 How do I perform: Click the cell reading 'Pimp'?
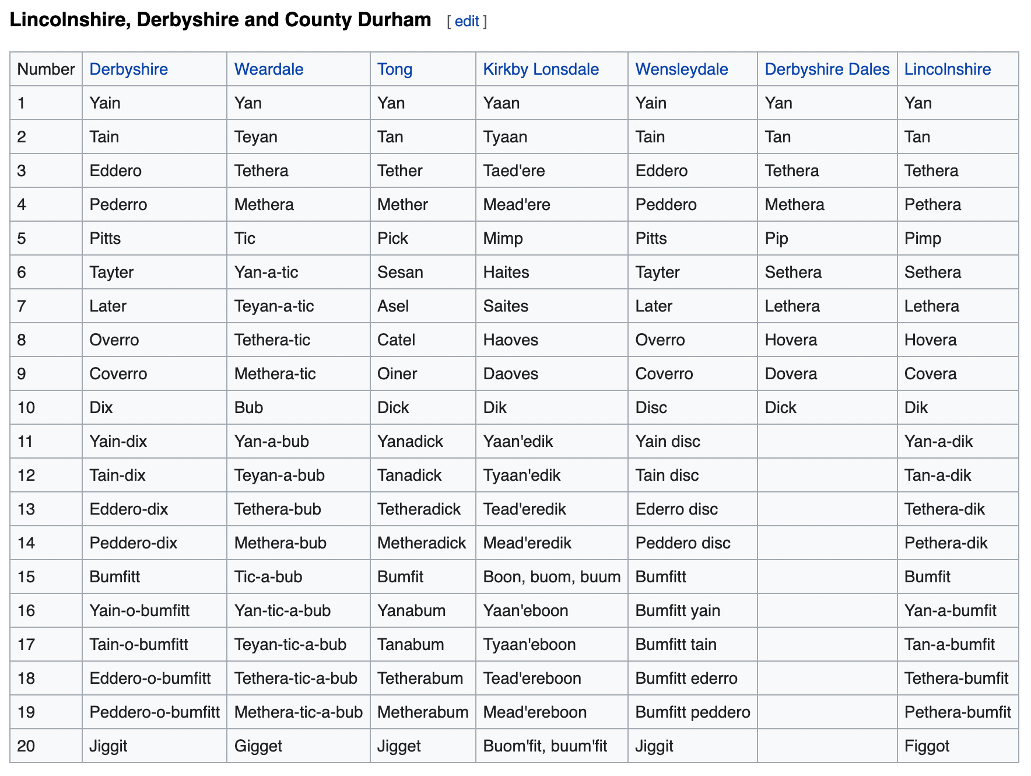pos(958,239)
